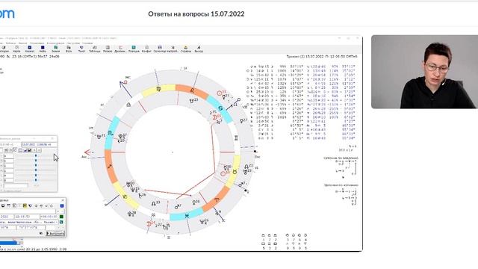Image resolution: width=478 pixels, height=269 pixels.
Task: Click the title Ответы на вопросы 15.07.2022
Action: click(x=196, y=14)
